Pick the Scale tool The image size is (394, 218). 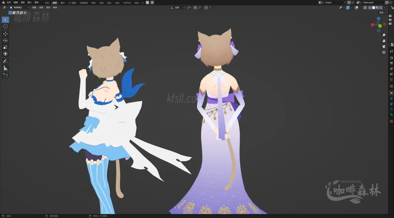(x=5, y=47)
